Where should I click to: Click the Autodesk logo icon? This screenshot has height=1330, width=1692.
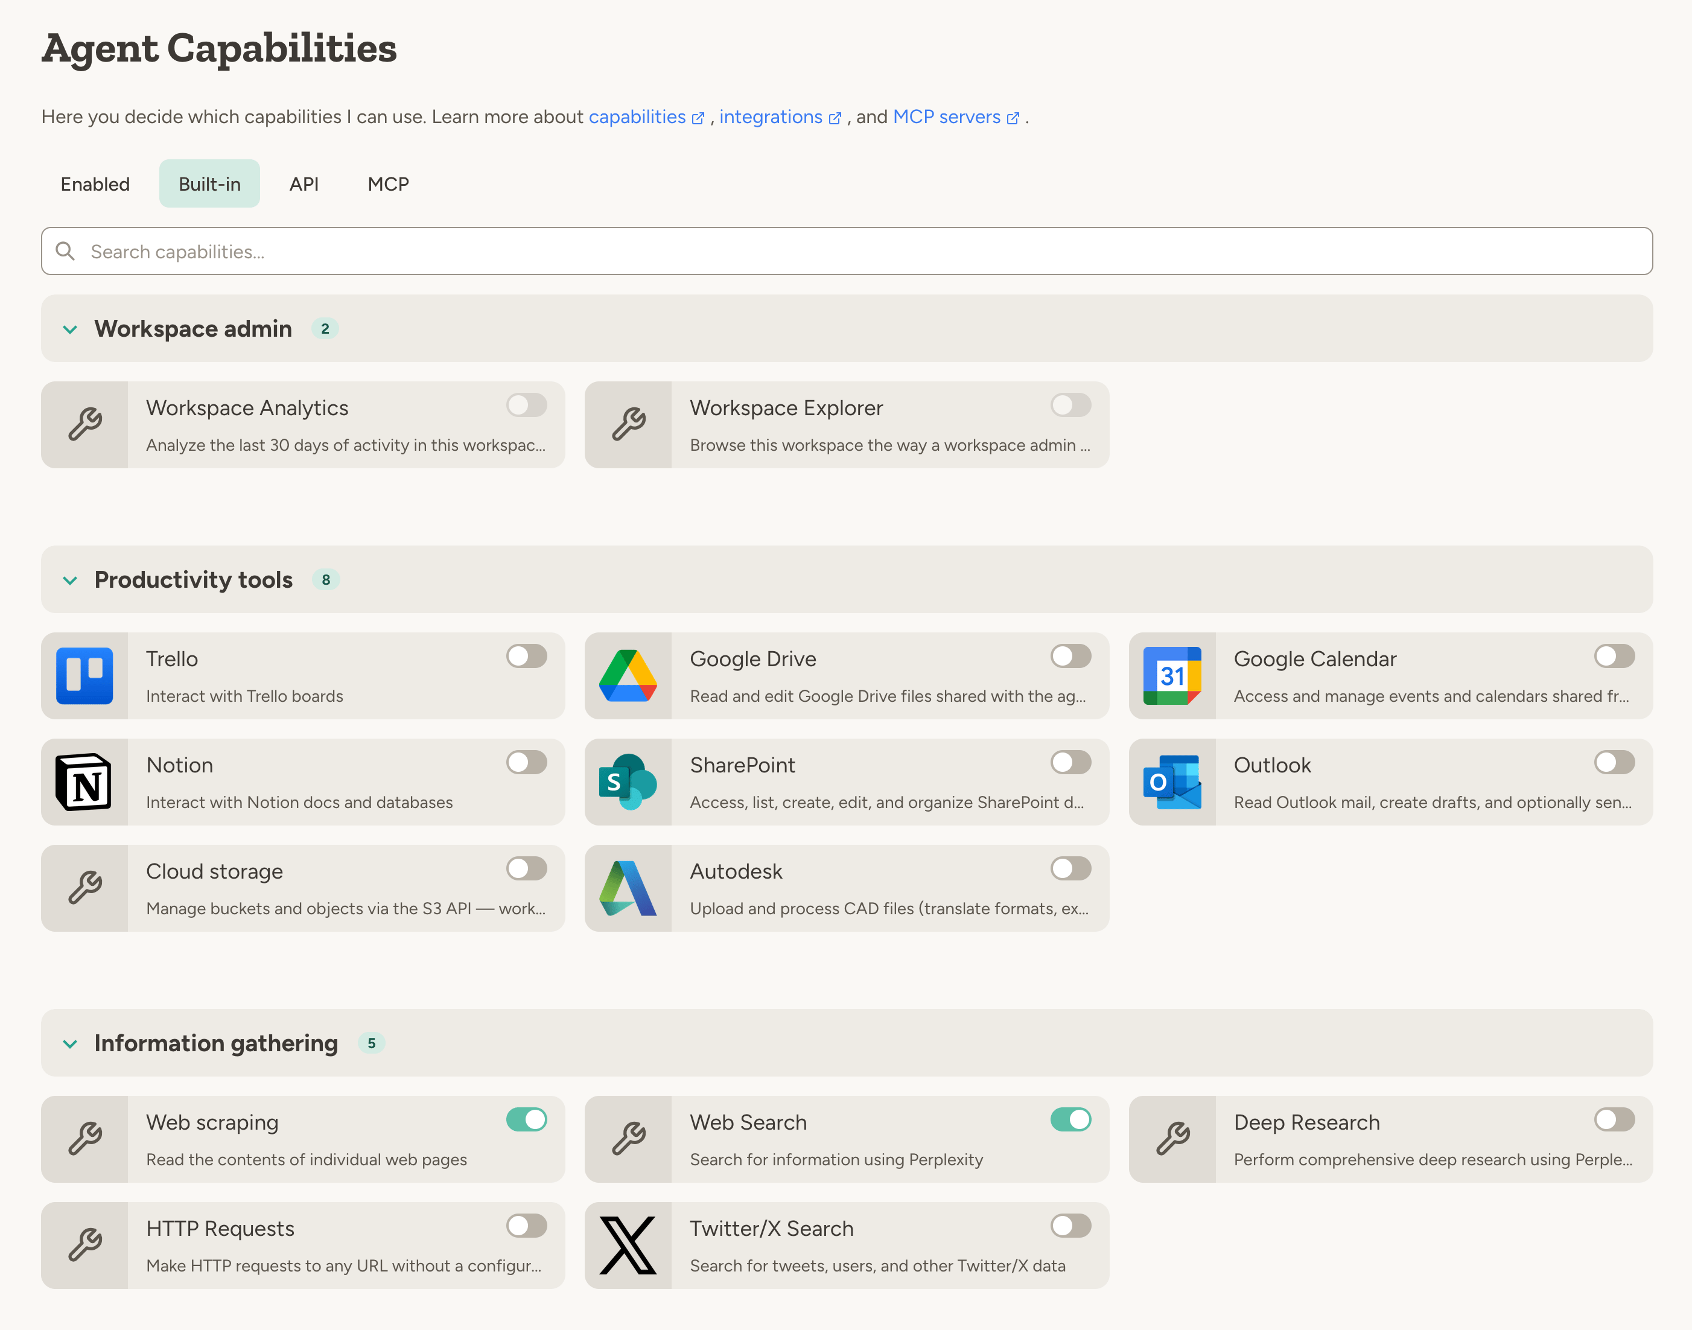628,888
